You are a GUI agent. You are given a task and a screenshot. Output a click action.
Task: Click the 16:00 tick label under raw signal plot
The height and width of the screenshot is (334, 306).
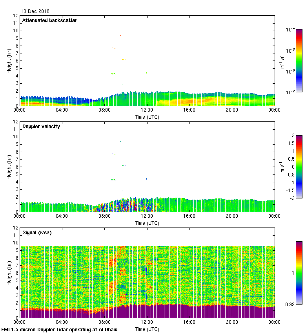point(189,322)
